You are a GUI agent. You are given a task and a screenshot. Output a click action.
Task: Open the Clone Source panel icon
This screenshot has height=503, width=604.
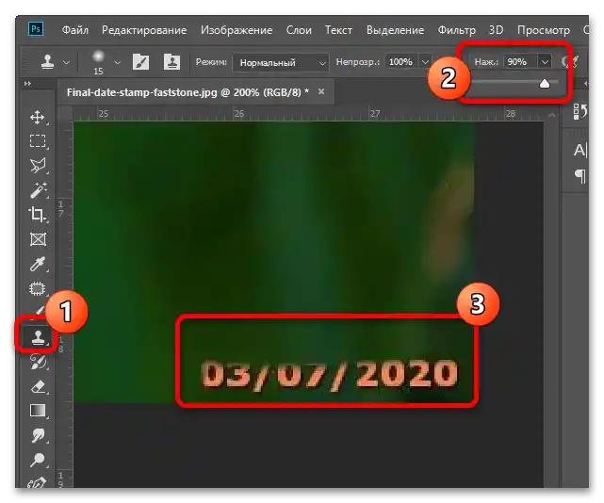coord(171,61)
